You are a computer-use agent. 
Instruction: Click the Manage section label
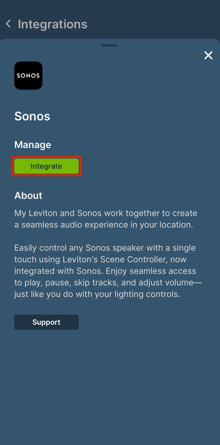pyautogui.click(x=33, y=144)
